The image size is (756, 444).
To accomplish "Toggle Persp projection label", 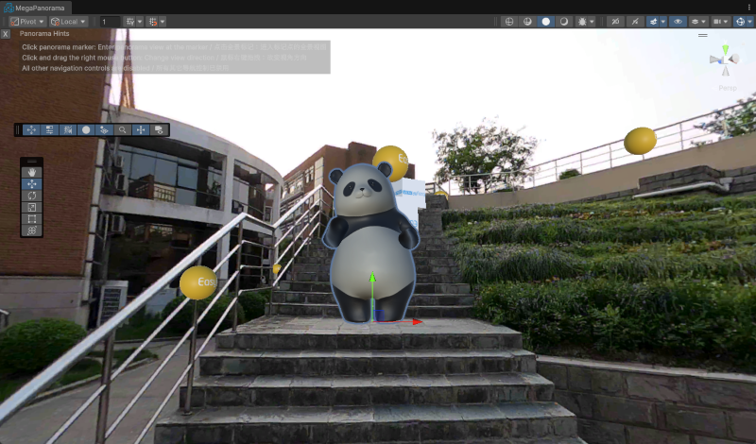I will [x=728, y=88].
